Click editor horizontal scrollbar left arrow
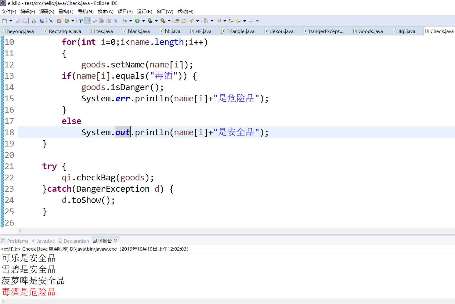The height and width of the screenshot is (304, 455). (x=20, y=230)
